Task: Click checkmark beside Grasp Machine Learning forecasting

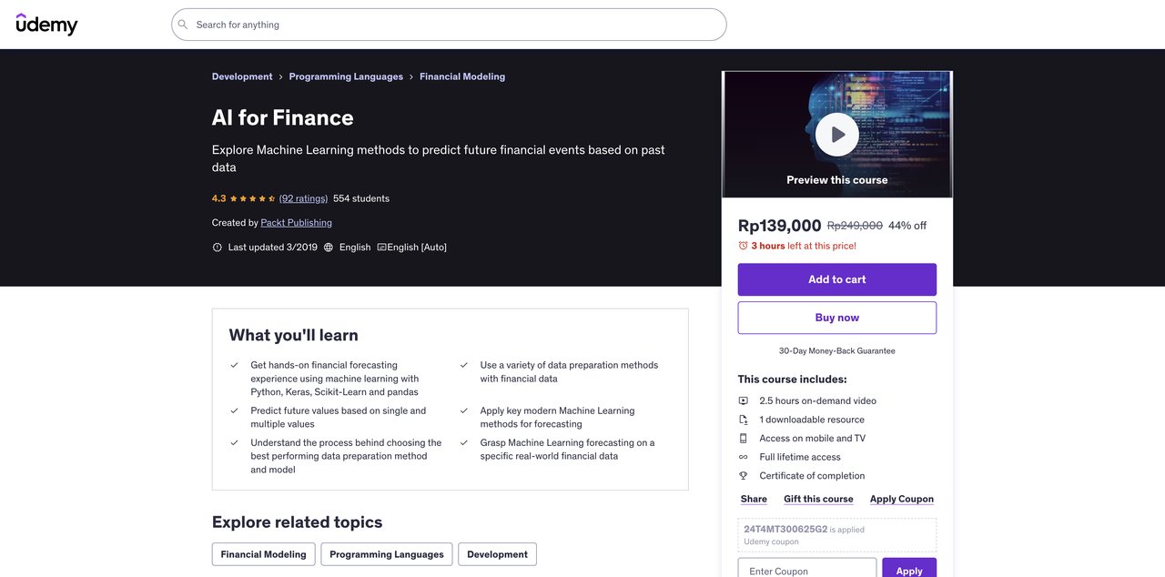Action: tap(463, 442)
